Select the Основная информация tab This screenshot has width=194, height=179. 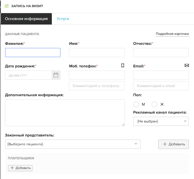coord(26,19)
